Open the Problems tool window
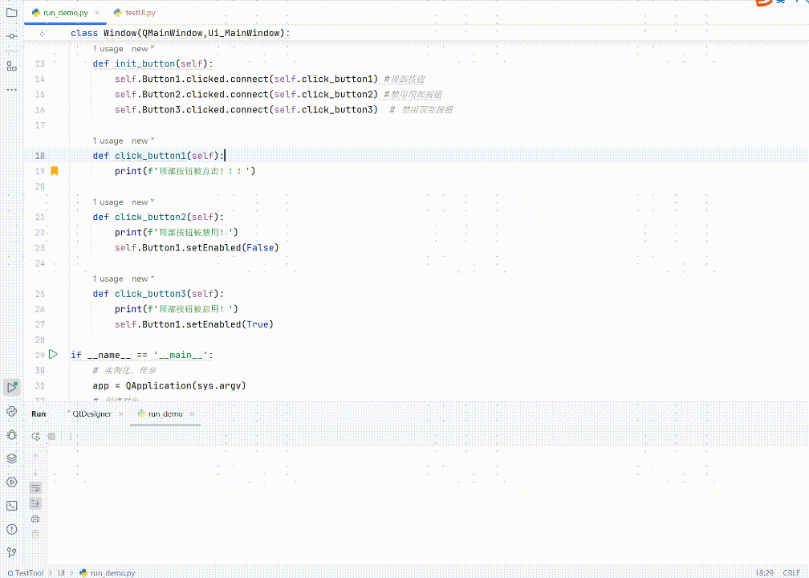Screen dimensions: 809x578 pos(10,529)
